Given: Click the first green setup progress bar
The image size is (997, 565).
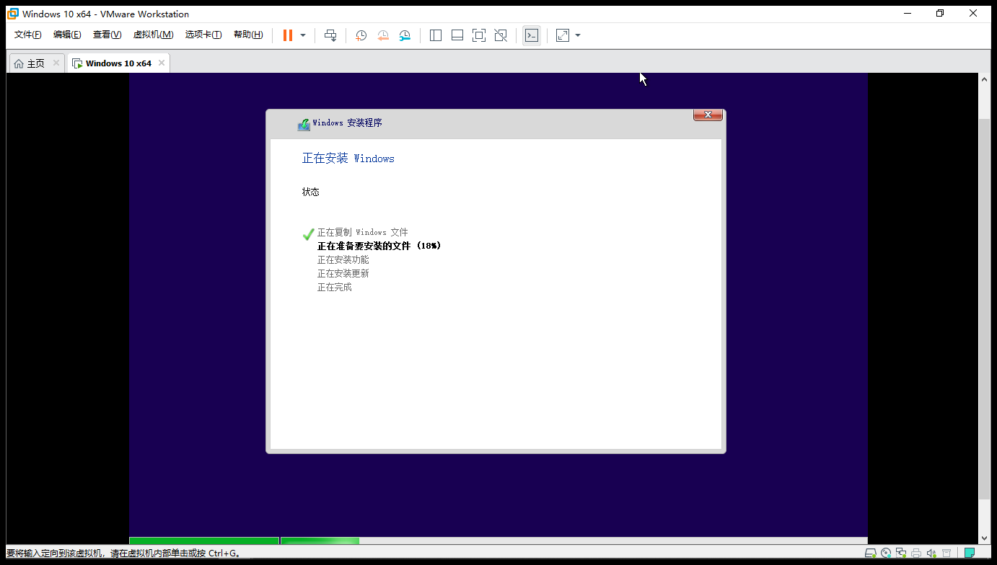Looking at the screenshot, I should tap(204, 540).
